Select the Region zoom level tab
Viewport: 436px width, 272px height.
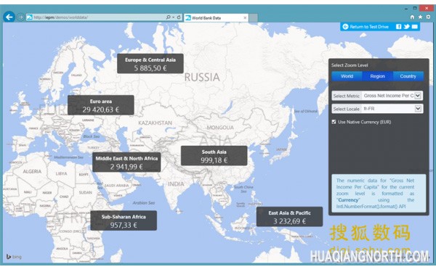[x=377, y=76]
